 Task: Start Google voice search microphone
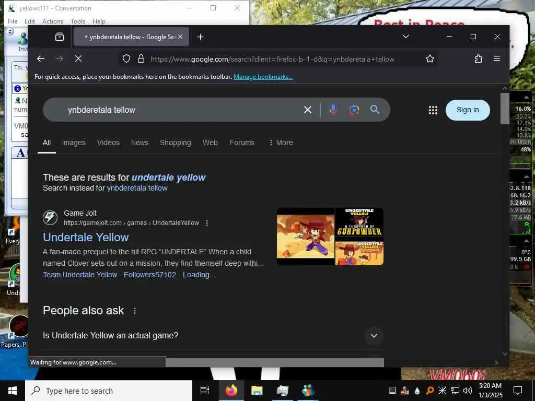pyautogui.click(x=333, y=110)
